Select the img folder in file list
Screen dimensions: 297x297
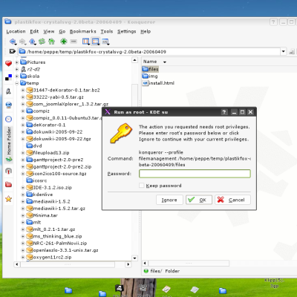click(150, 76)
